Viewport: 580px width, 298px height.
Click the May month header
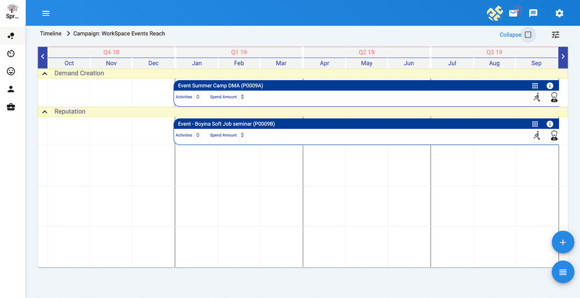click(x=367, y=63)
